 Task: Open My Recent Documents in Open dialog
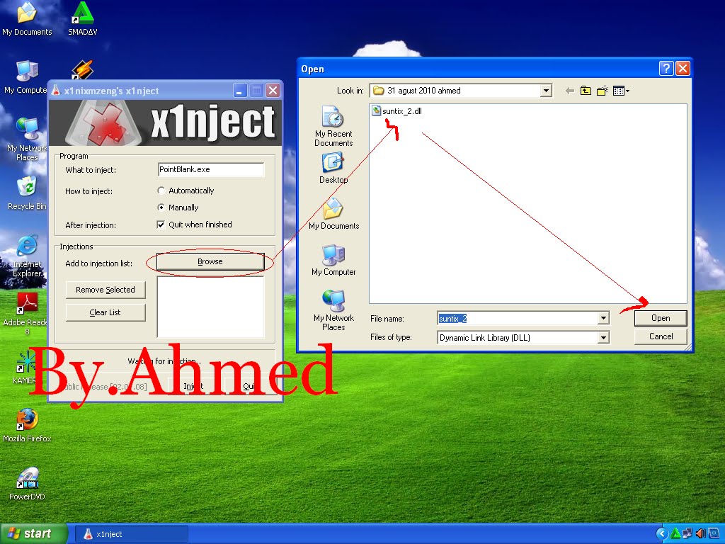333,126
